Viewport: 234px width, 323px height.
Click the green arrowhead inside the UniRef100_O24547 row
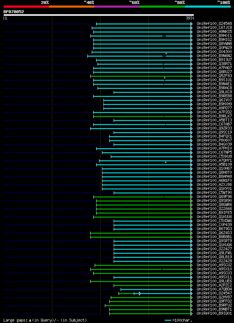click(140, 293)
